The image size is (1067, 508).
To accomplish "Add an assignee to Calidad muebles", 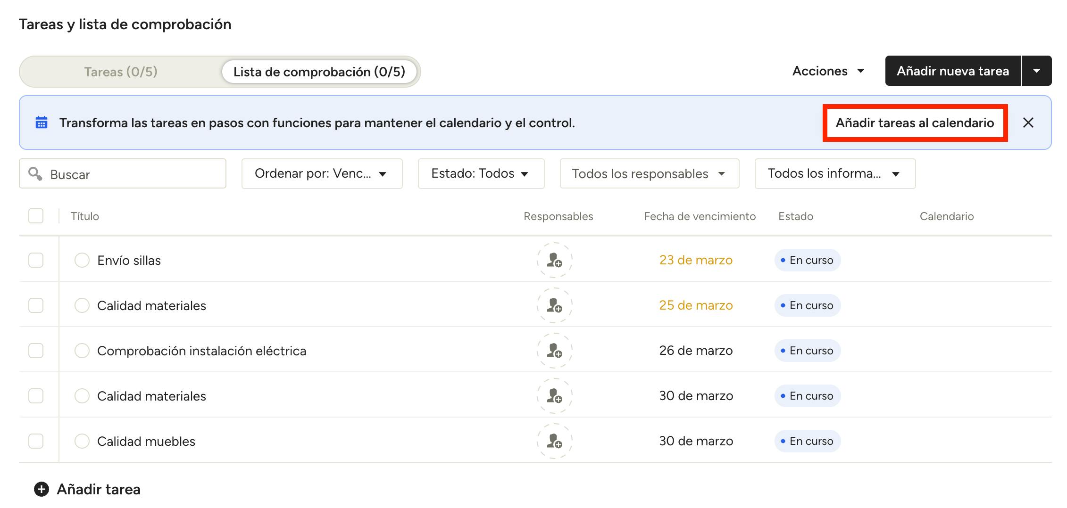I will tap(554, 441).
